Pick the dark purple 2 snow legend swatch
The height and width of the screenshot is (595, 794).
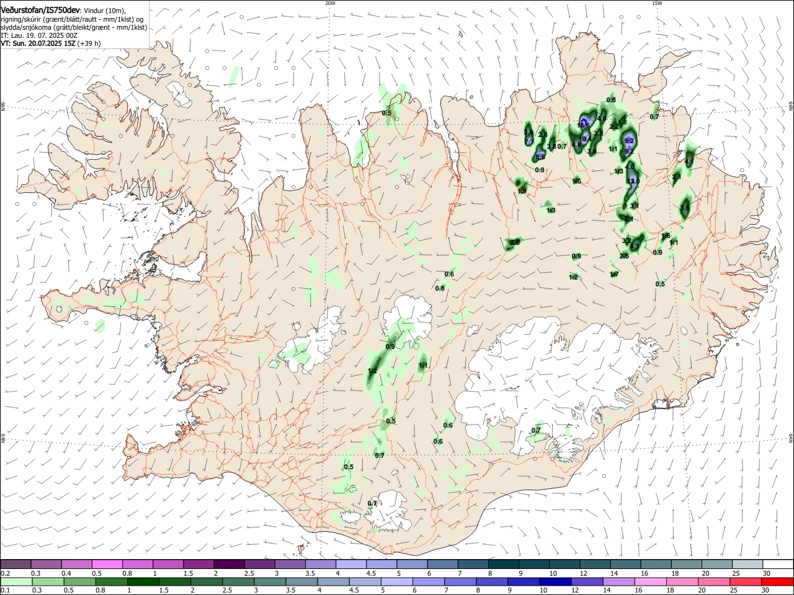(x=229, y=565)
